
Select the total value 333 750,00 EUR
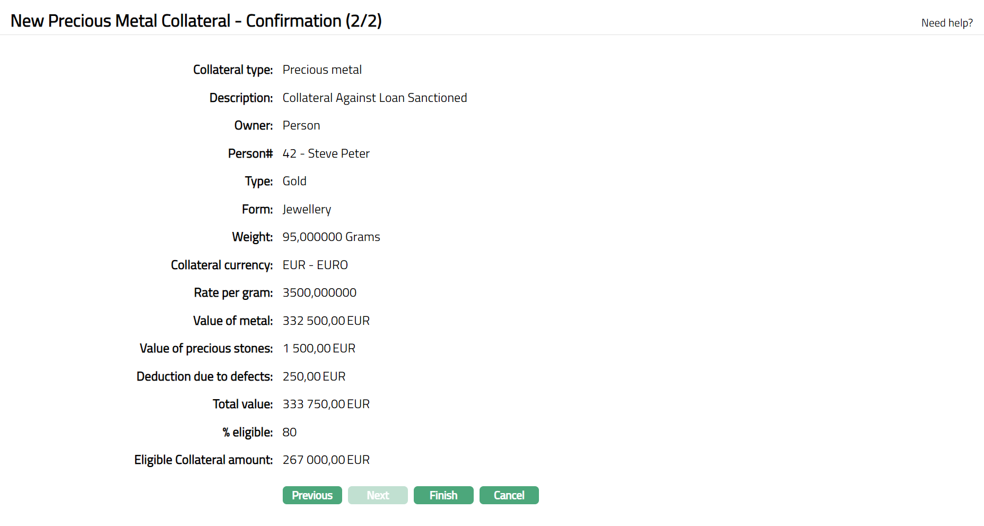tap(326, 404)
